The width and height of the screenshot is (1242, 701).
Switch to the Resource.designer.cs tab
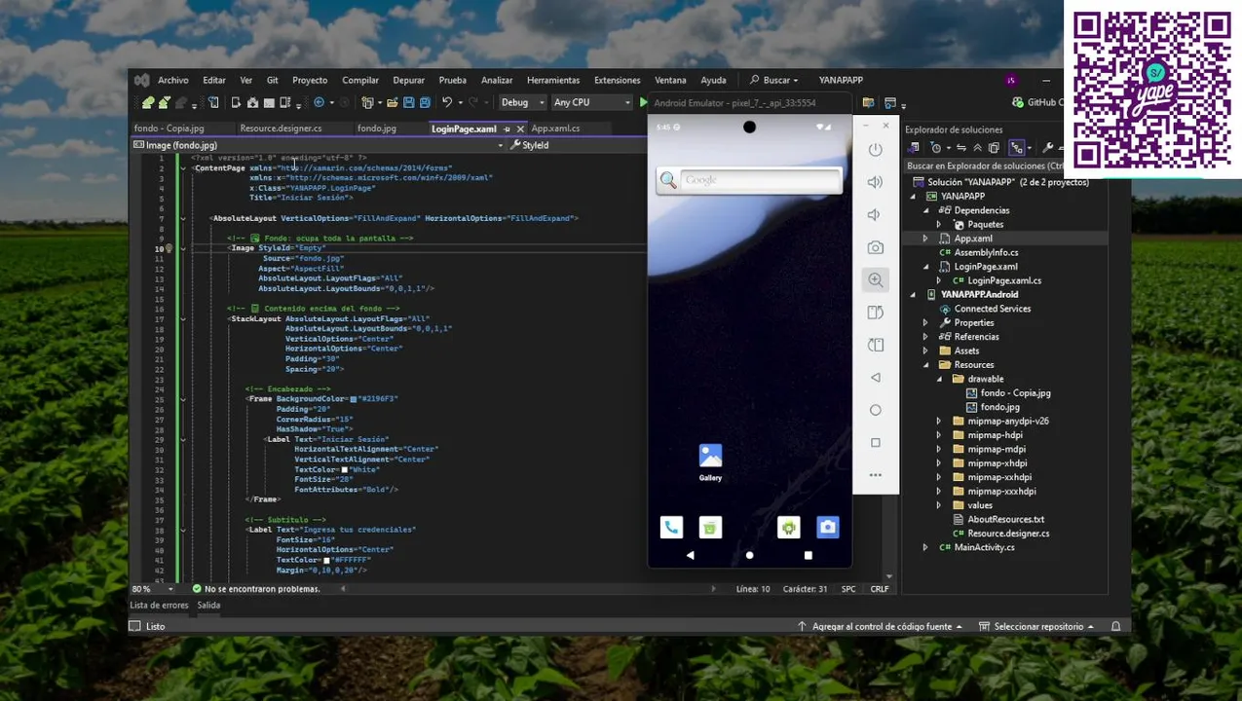tap(281, 129)
